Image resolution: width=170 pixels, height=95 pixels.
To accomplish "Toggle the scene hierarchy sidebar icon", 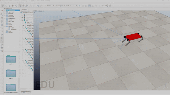I will pyautogui.click(x=2, y=41).
